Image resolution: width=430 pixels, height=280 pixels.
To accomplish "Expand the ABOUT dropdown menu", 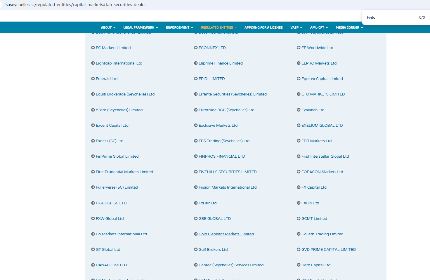I will point(108,27).
